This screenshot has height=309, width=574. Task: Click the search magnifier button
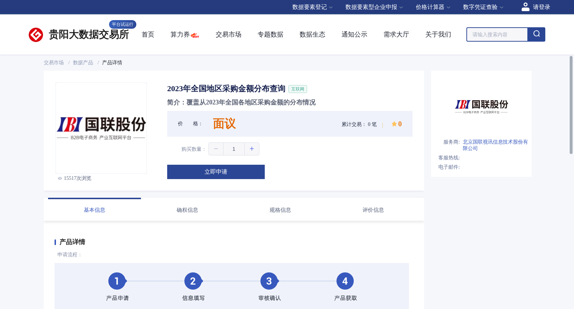[x=536, y=34]
